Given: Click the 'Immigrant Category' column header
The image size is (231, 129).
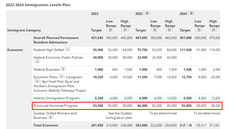Looking at the screenshot, I should pos(24,30).
